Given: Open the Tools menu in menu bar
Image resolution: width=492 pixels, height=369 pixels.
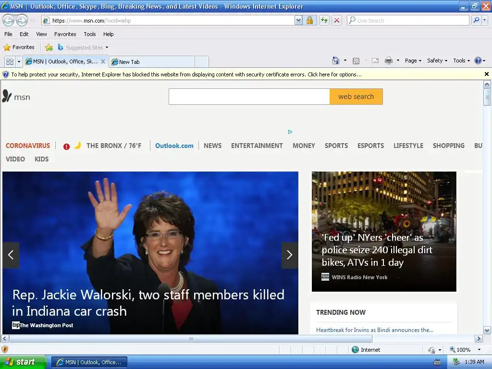Looking at the screenshot, I should click(x=90, y=34).
